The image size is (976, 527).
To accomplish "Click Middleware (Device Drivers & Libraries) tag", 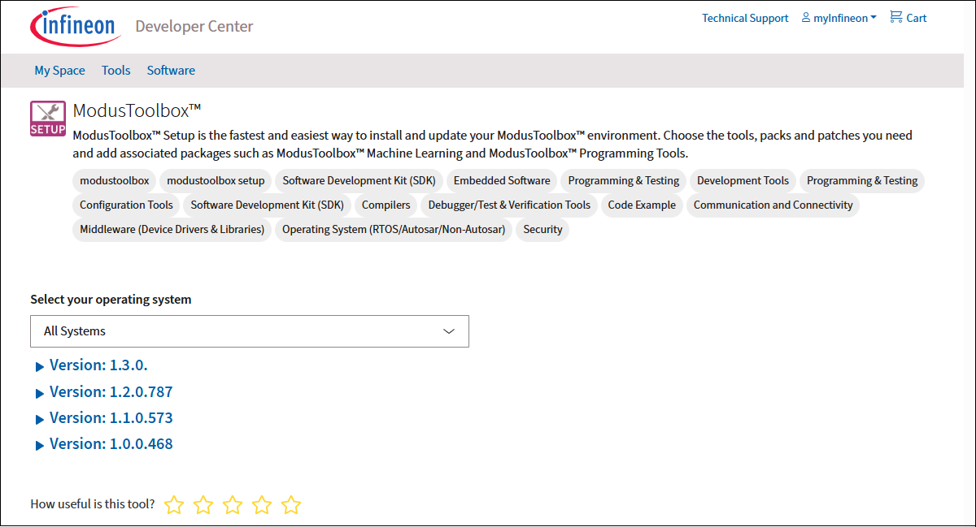I will pyautogui.click(x=172, y=229).
